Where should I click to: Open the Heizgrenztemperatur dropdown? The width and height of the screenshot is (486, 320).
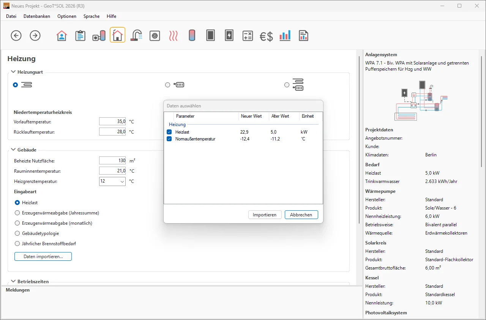point(112,181)
